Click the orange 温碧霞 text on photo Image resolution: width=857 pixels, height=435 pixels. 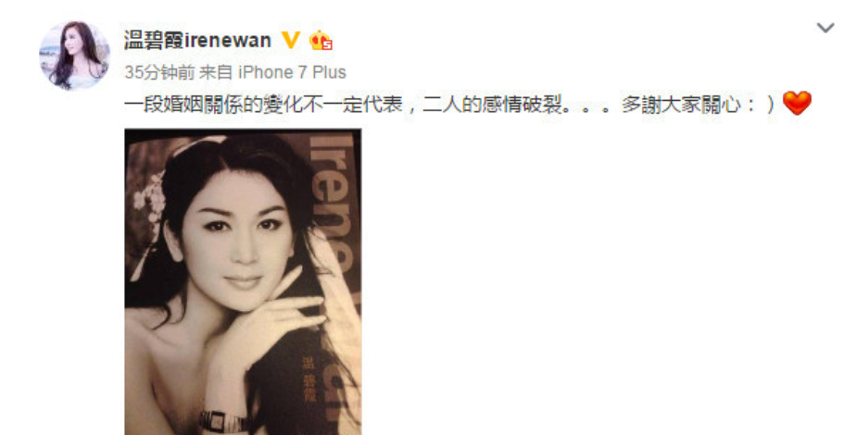(309, 379)
